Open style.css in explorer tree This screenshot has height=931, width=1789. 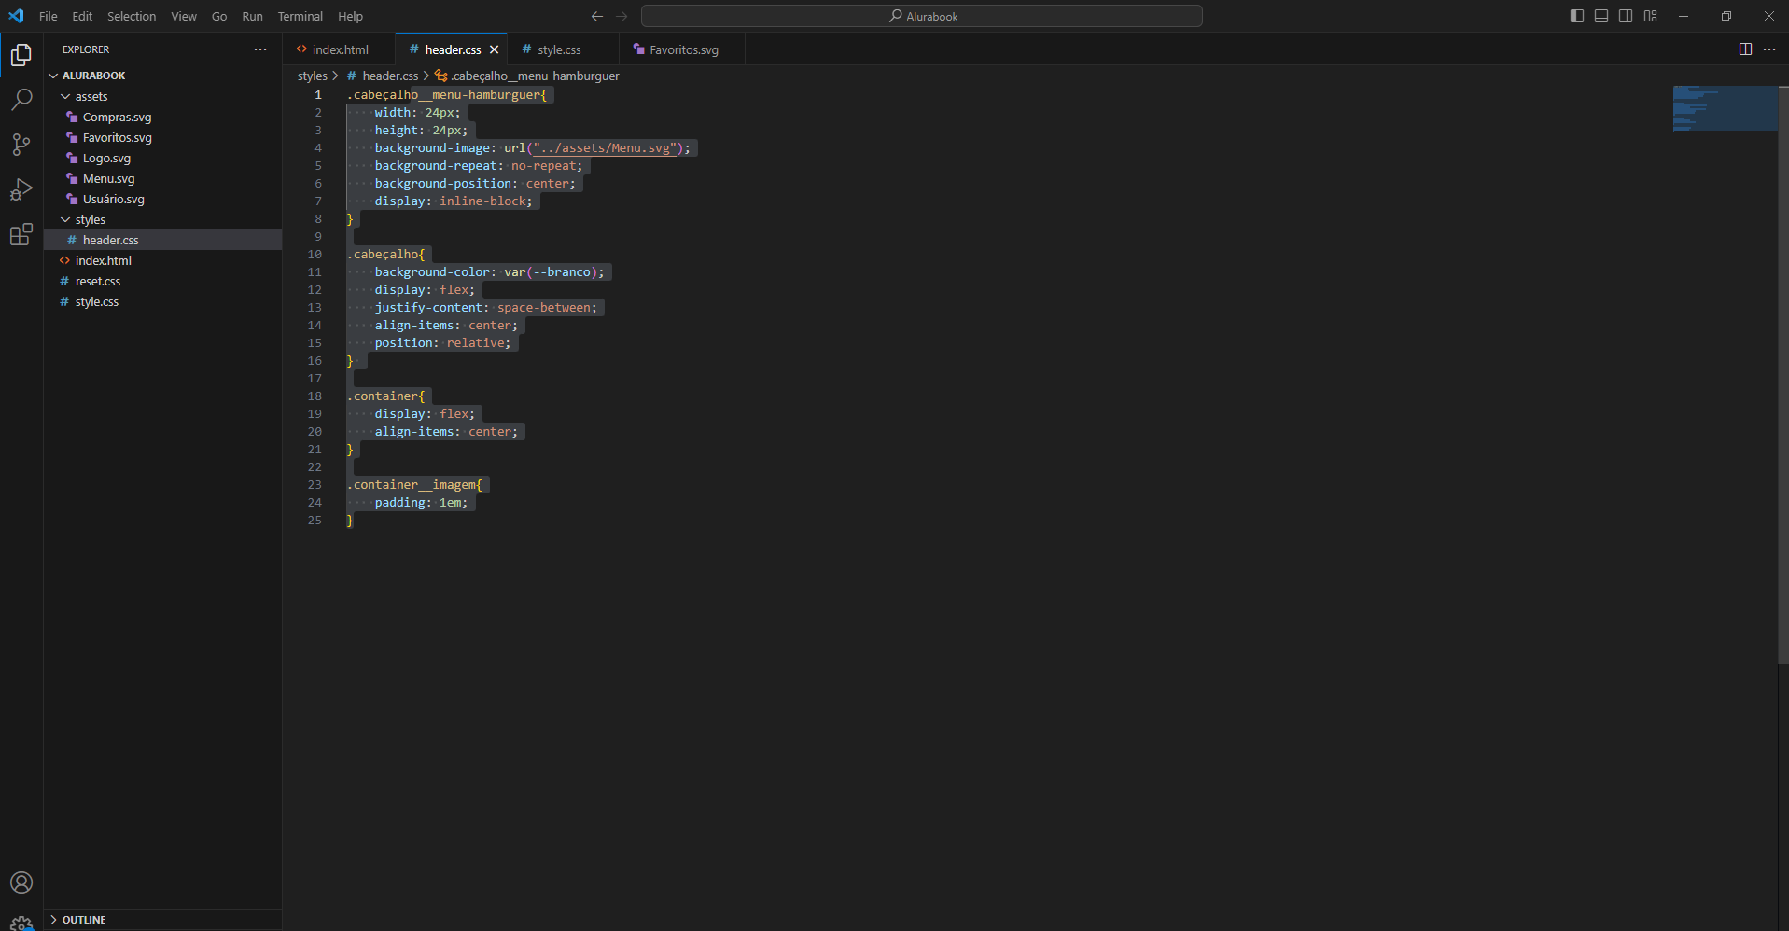tap(96, 301)
